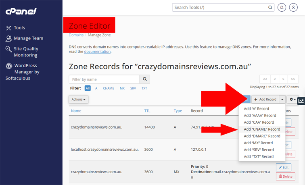Open Site Quality Monitoring

[22, 52]
